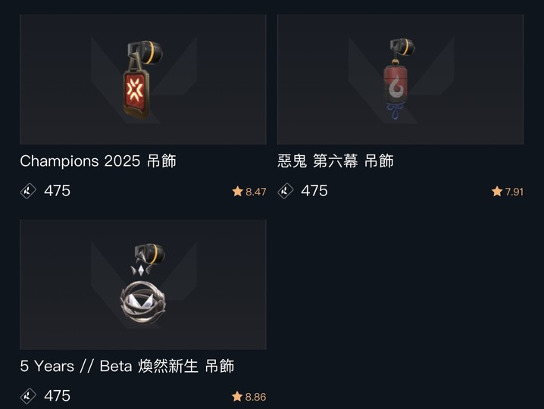This screenshot has width=544, height=409.
Task: Click the red lantern charm with flame
Action: [399, 79]
